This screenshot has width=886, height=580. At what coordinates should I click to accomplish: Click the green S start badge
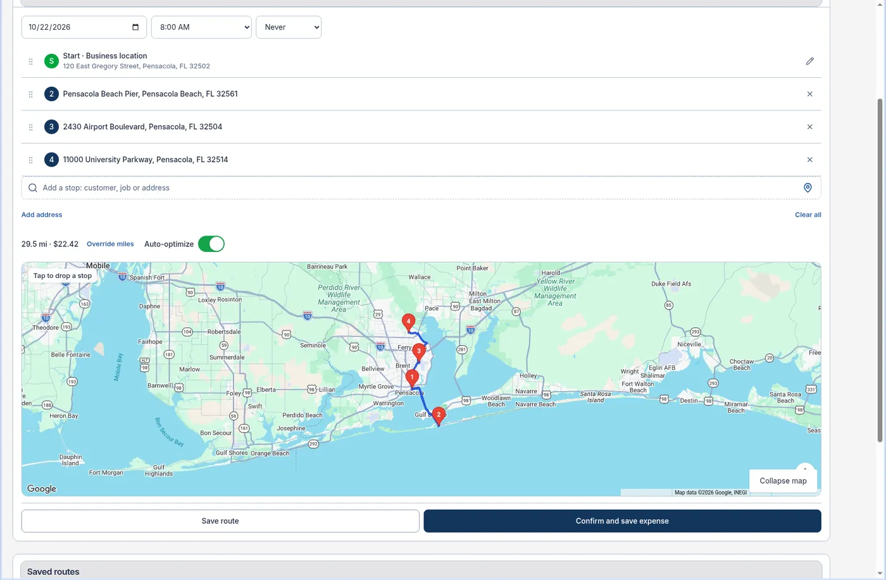click(51, 61)
